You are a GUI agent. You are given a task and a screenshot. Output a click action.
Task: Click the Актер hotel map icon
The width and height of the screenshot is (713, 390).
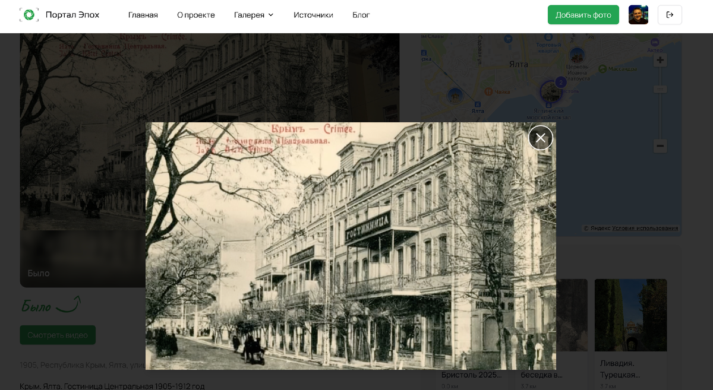(x=654, y=42)
